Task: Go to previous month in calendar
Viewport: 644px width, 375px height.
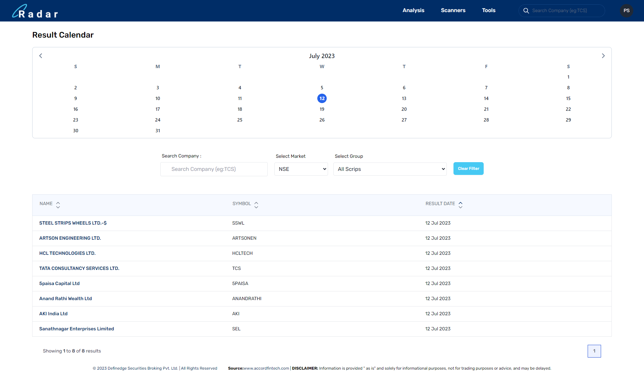Action: tap(41, 56)
